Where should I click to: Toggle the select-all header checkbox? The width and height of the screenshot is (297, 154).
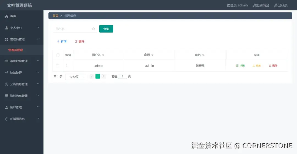(x=58, y=55)
